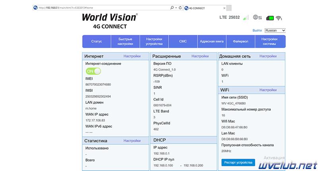Toggle the Интернет-соединение ON switch
Viewport: 318px width, 171px height.
pos(93,71)
